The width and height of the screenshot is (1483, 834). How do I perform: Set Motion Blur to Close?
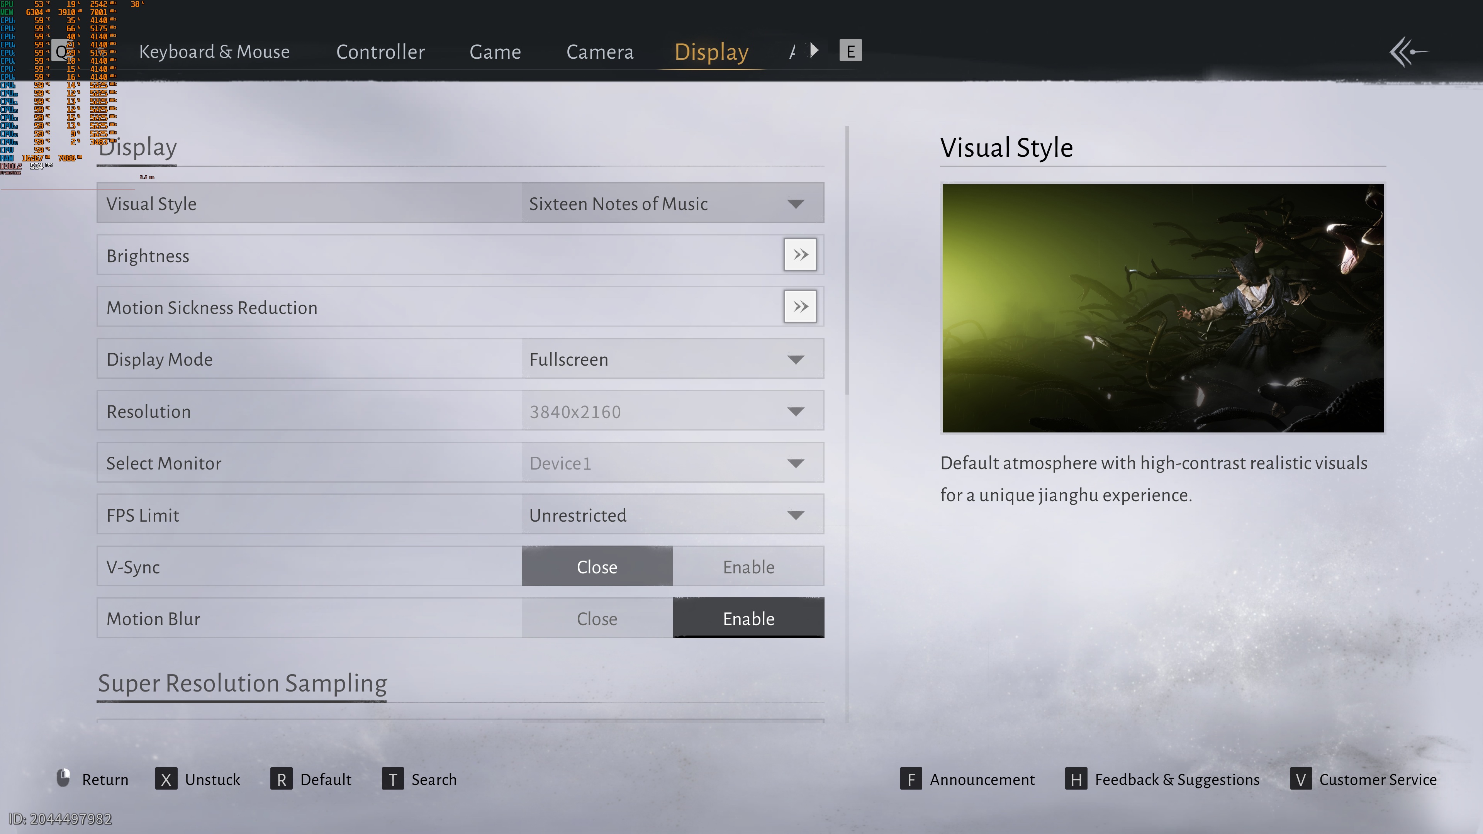(596, 619)
